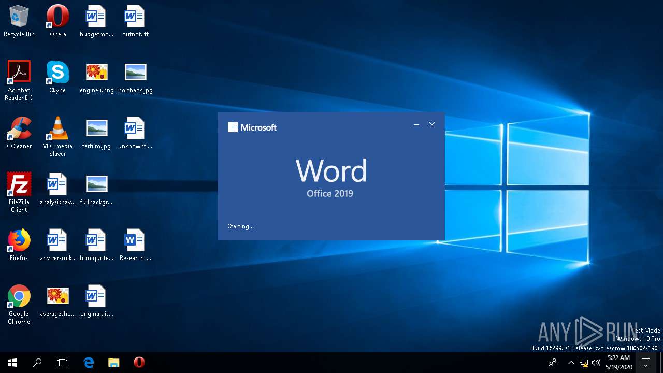Close the Word Office 2019 splash screen
Screen dimensions: 663x373
pos(432,125)
